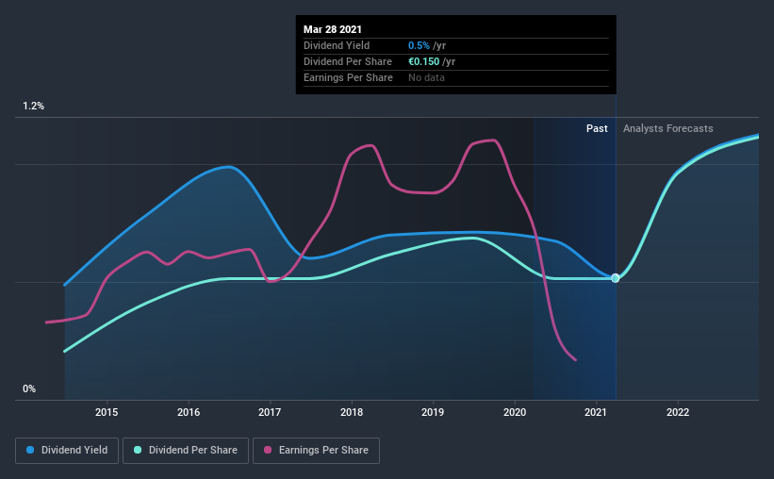The width and height of the screenshot is (774, 479).
Task: Click the Dividend Per Share row label in tooltip
Action: [x=348, y=61]
